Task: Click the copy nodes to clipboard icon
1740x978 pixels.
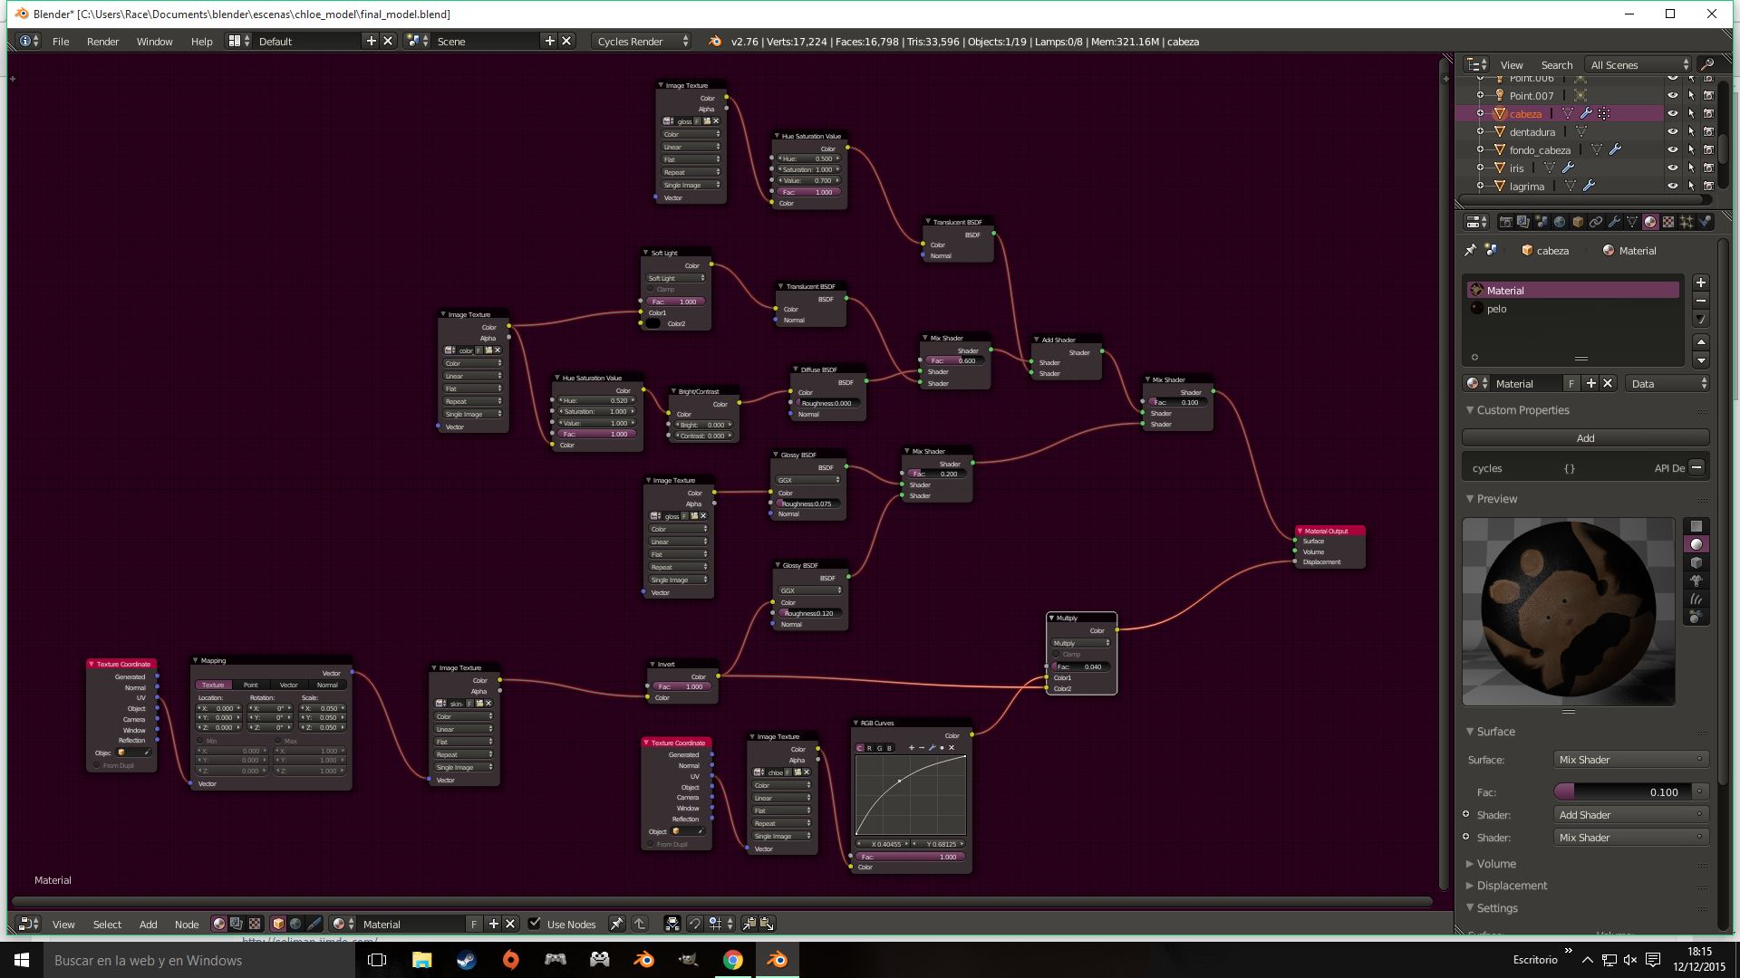Action: point(749,924)
